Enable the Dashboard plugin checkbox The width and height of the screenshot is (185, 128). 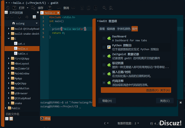[104, 38]
